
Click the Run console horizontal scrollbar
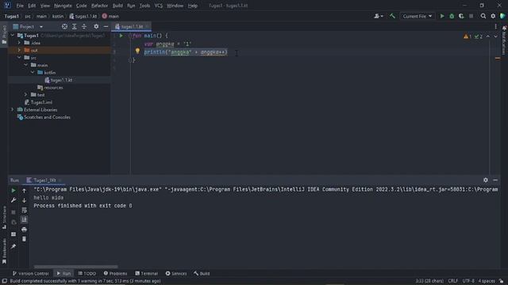[76, 267]
